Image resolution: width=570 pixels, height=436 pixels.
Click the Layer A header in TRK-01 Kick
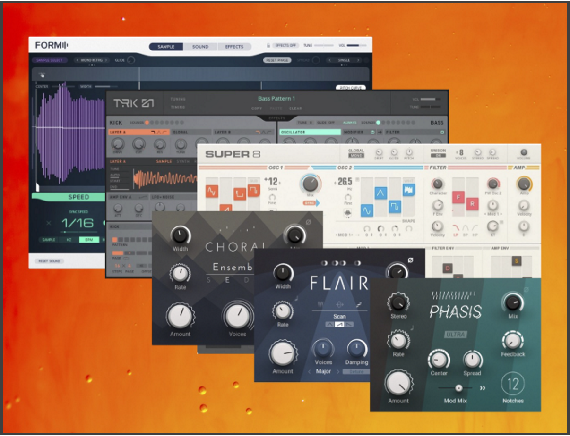pos(139,133)
